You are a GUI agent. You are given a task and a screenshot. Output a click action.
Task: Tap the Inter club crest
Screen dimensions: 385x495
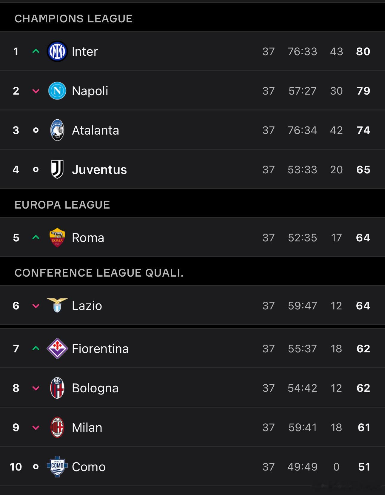[x=57, y=51]
